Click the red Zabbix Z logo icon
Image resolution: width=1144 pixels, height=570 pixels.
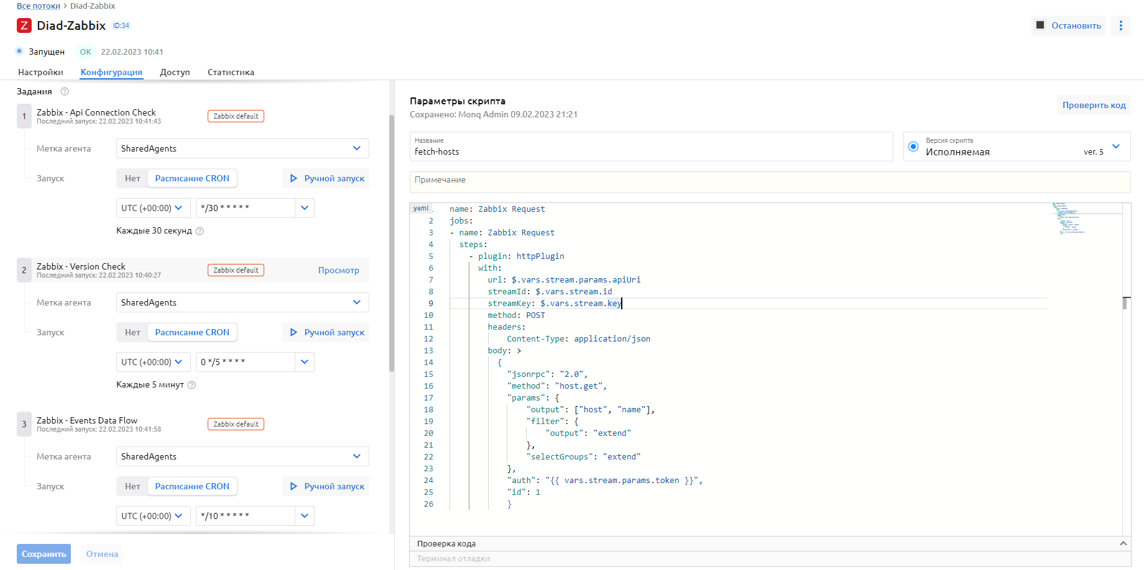tap(24, 25)
